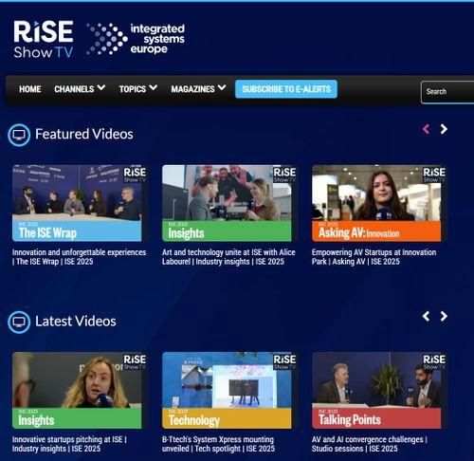Image resolution: width=474 pixels, height=461 pixels.
Task: Open 'B-Tech's System Xpress mounting unveiled' link
Action: click(218, 444)
